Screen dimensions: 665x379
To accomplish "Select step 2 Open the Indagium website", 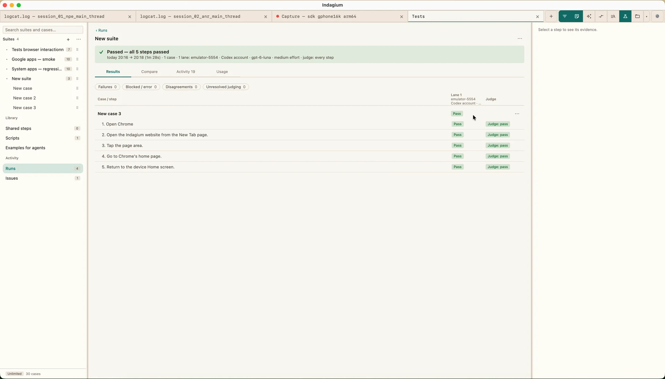I will (x=310, y=135).
